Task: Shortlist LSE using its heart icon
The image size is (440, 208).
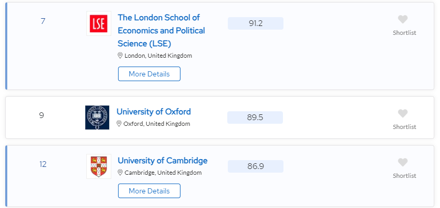Action: point(403,19)
